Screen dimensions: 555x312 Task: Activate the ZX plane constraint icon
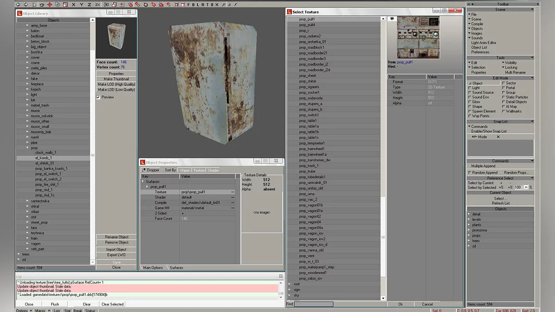[x=98, y=4]
